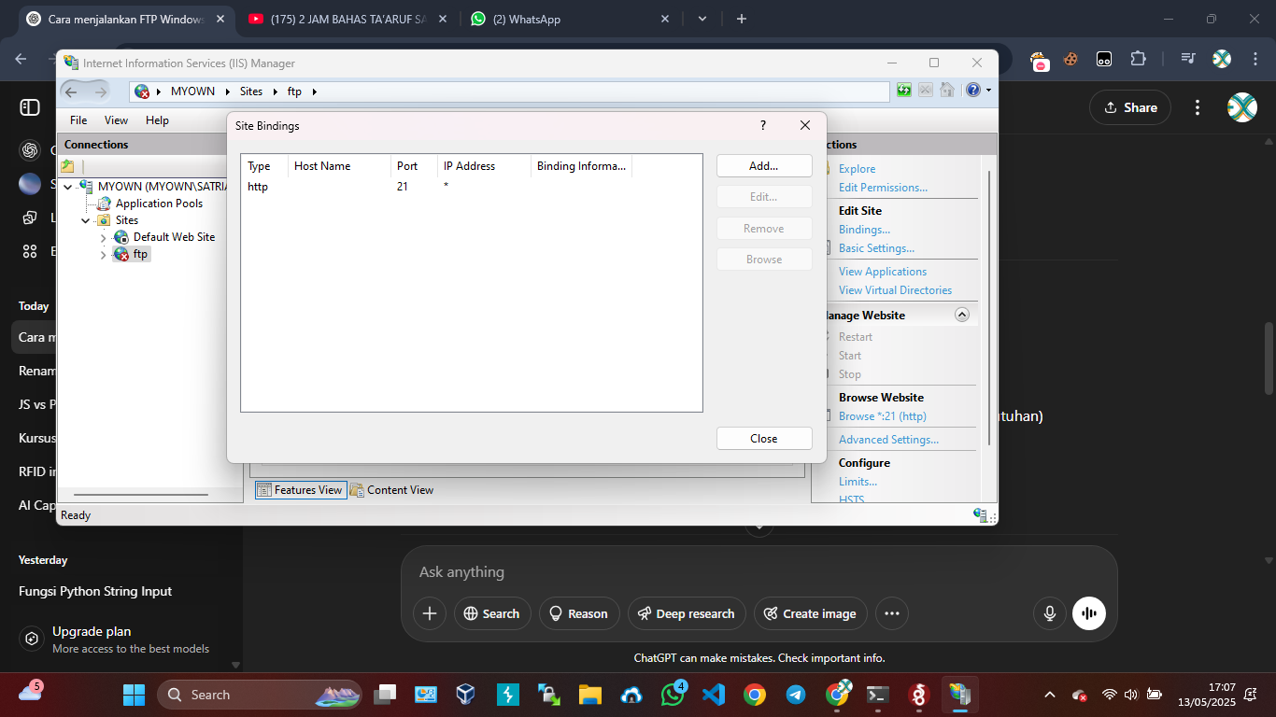Click the Edit Permissions... action link
This screenshot has height=717, width=1276.
(883, 188)
